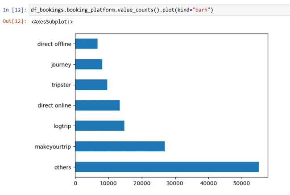Click the logtrip bar in chart

[100, 126]
